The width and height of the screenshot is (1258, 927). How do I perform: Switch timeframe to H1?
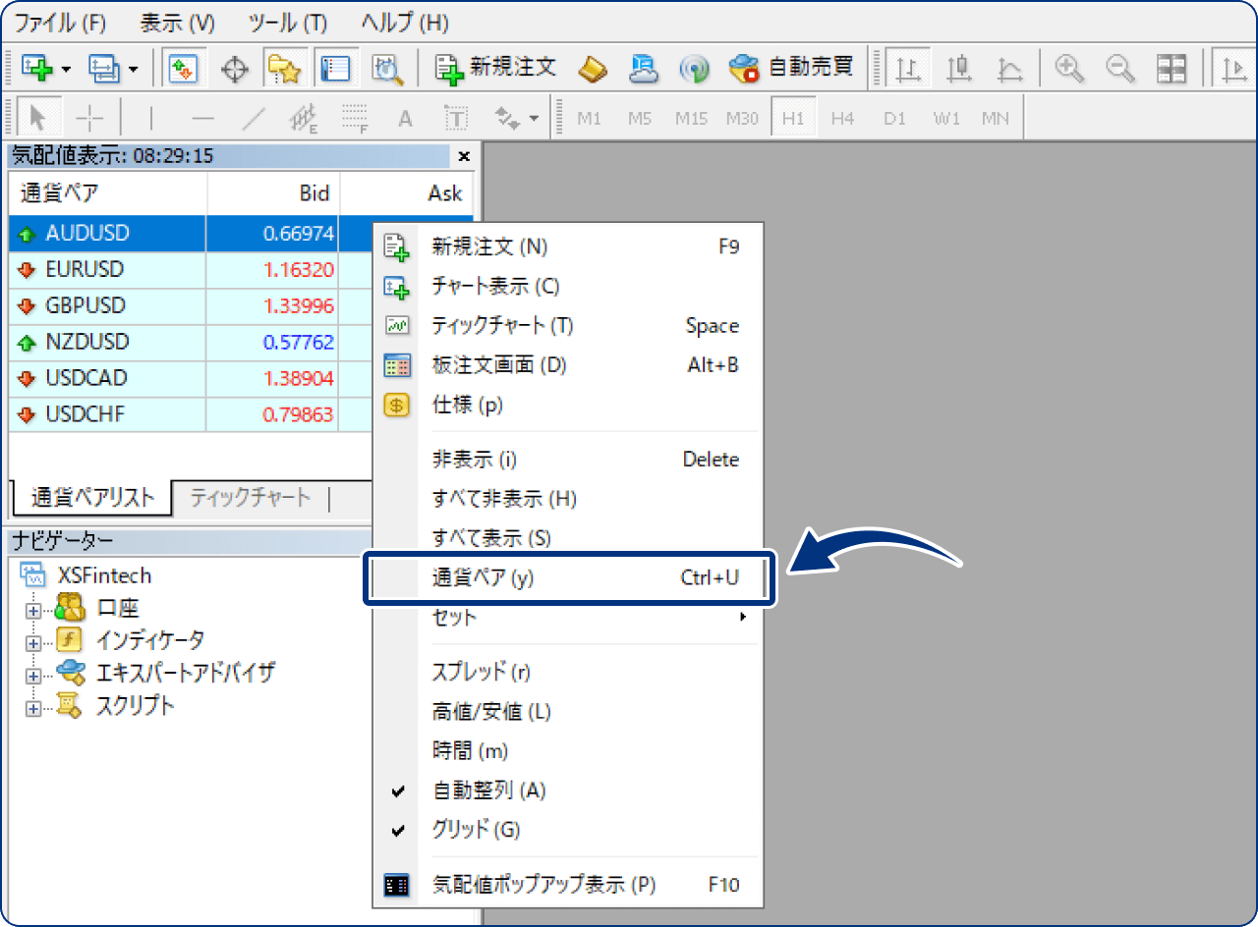click(x=794, y=118)
